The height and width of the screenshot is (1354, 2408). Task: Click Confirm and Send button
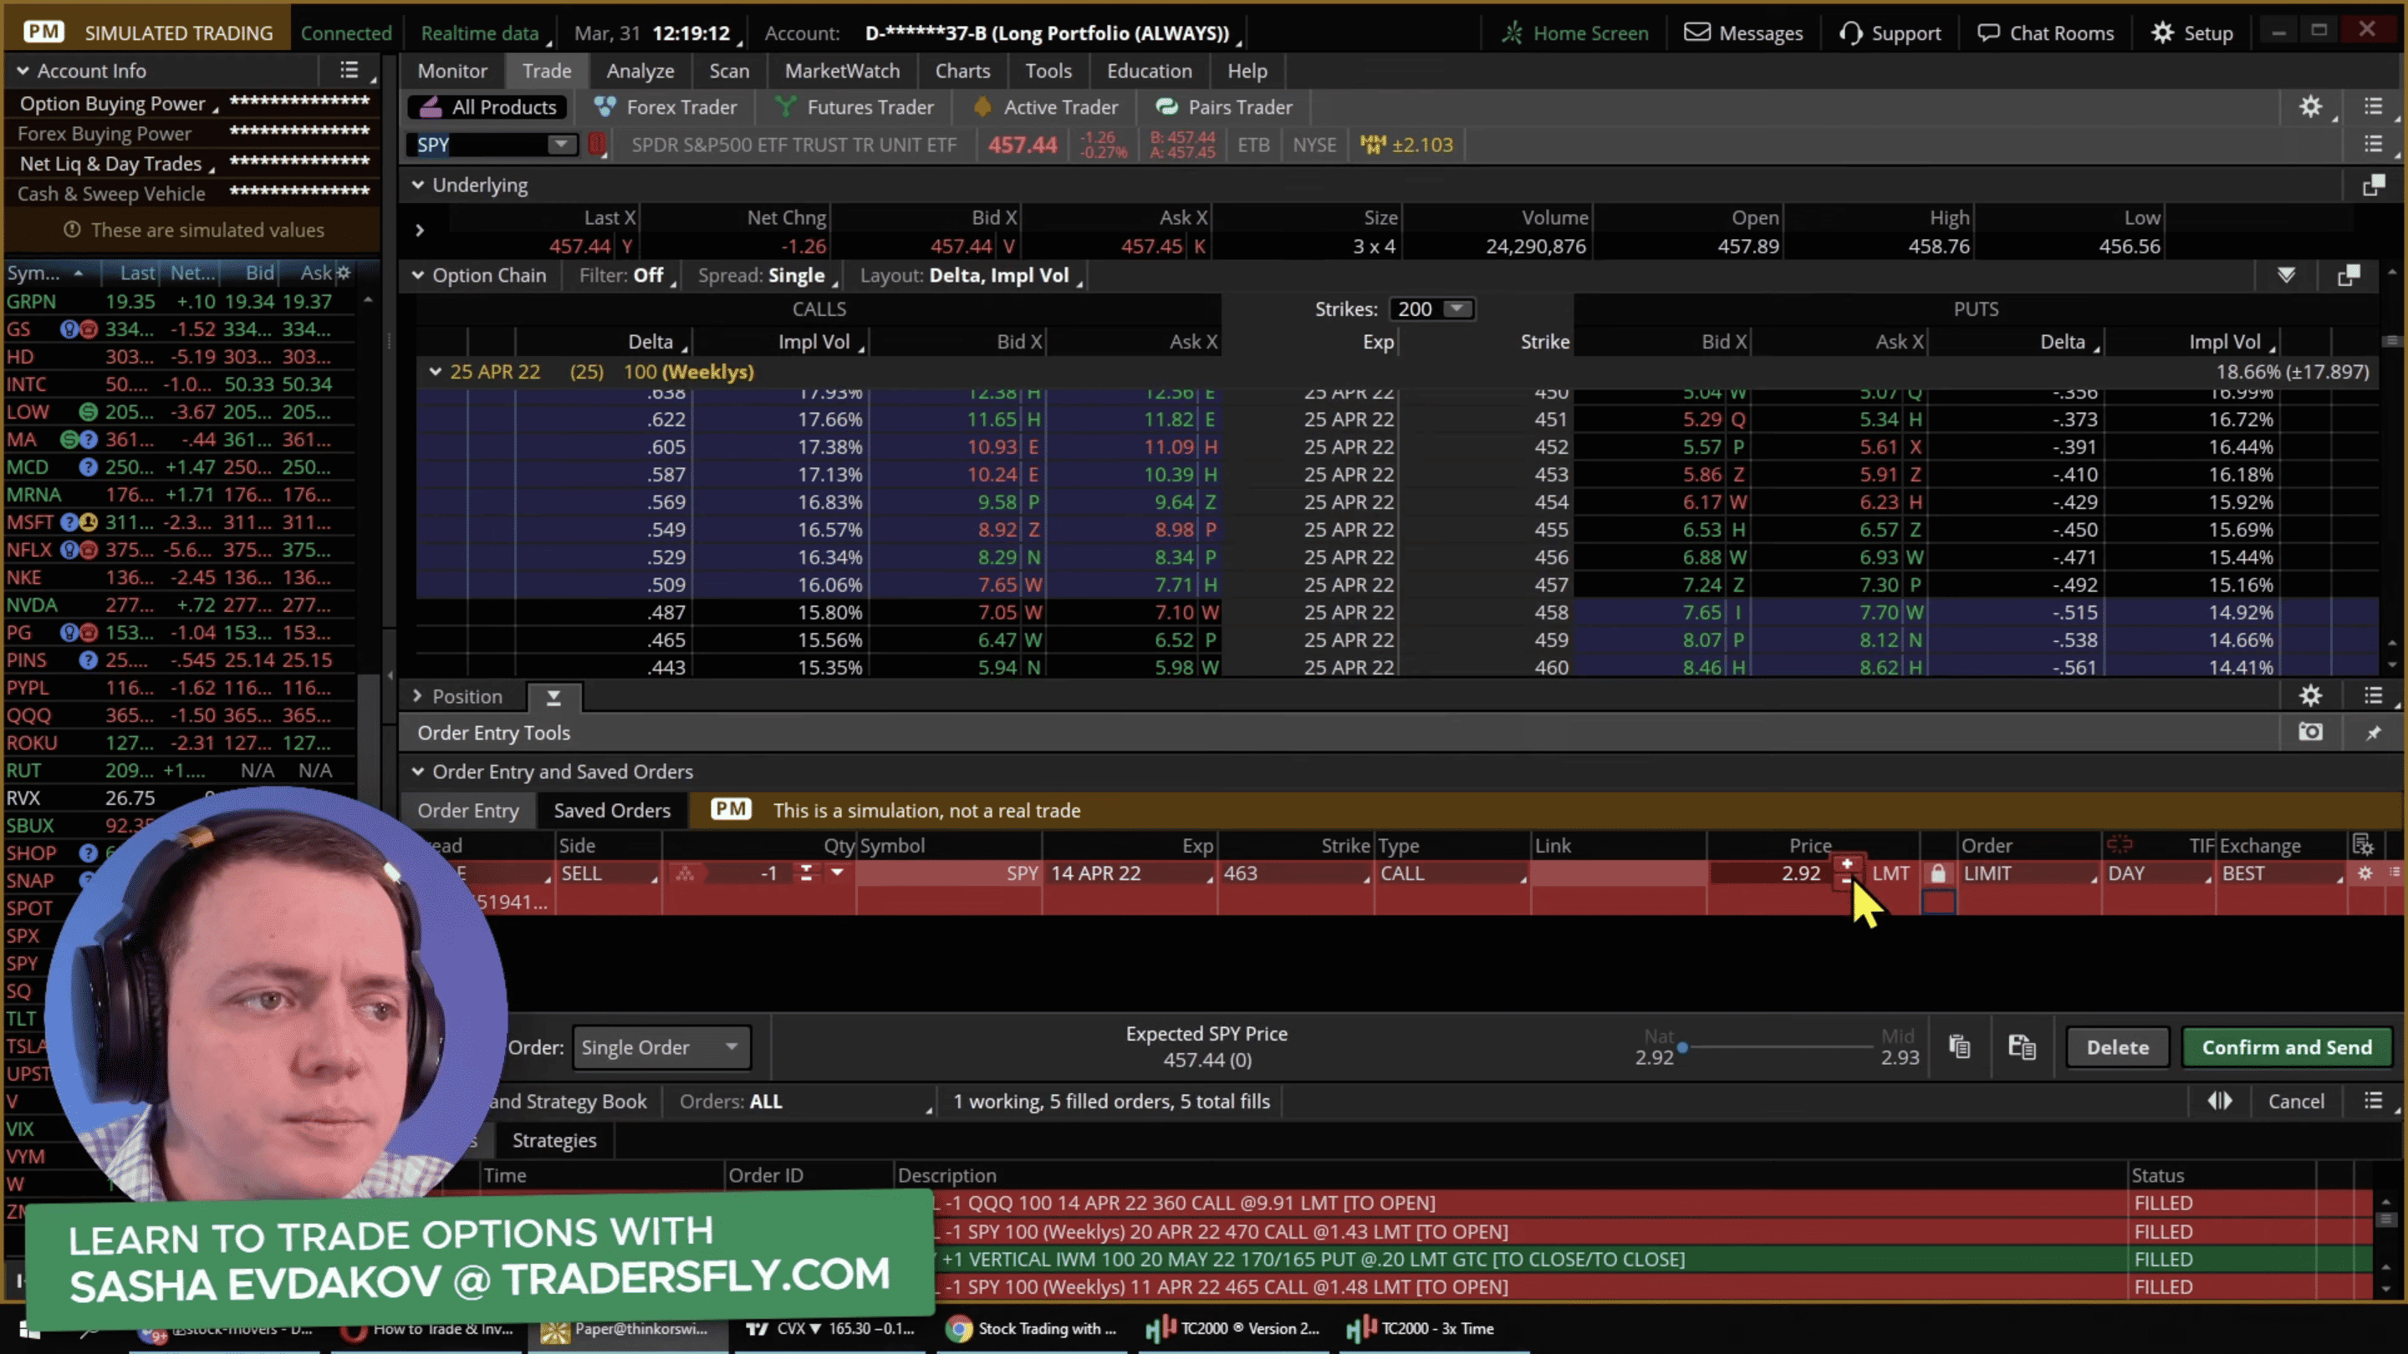click(2287, 1047)
